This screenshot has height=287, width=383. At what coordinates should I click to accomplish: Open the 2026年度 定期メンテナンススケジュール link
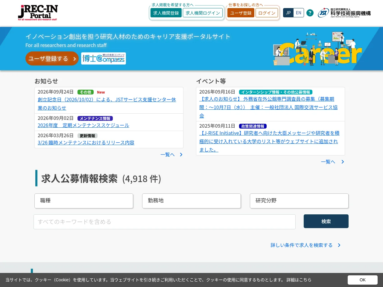point(83,125)
